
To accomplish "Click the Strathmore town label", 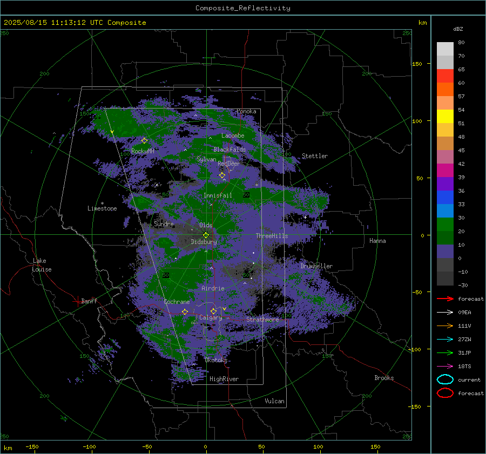I will click(x=263, y=320).
